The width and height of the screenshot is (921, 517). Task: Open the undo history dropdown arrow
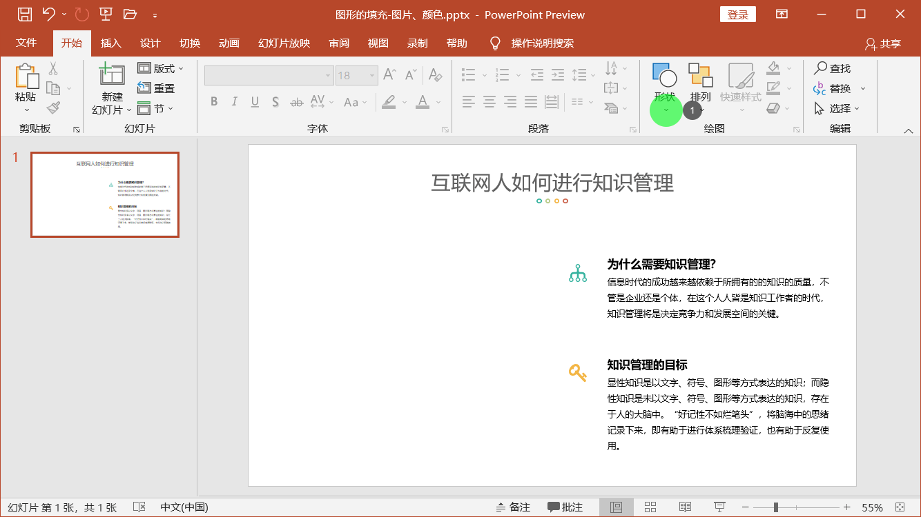click(64, 14)
